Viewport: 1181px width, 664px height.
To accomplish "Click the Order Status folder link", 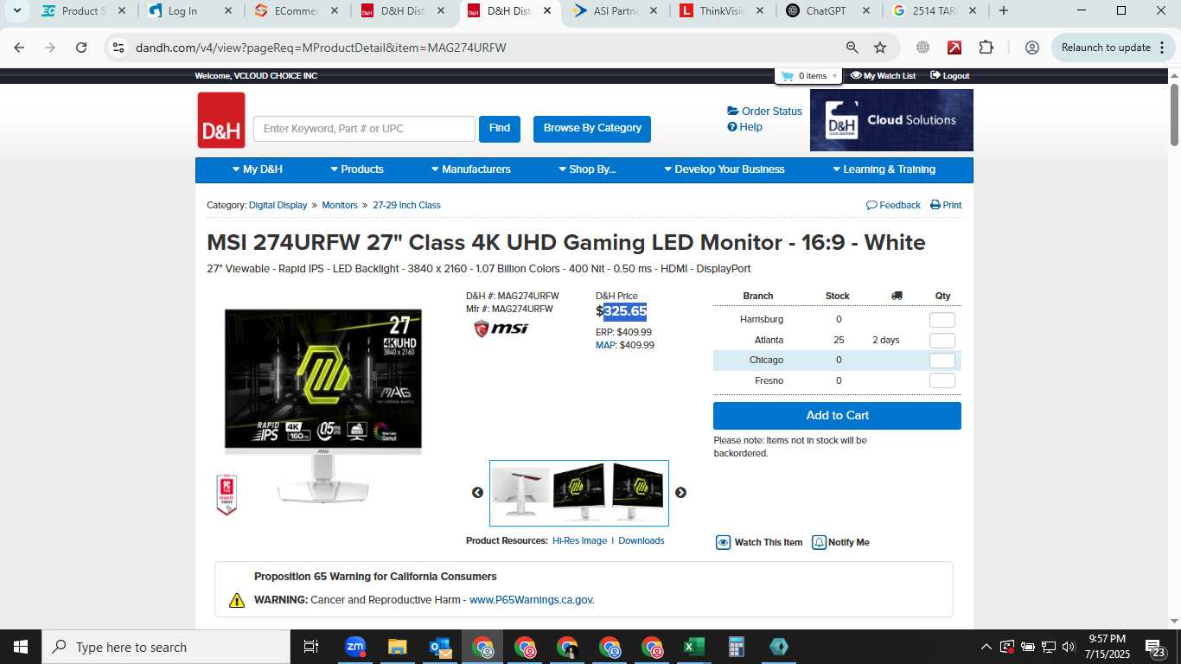I will tap(765, 112).
